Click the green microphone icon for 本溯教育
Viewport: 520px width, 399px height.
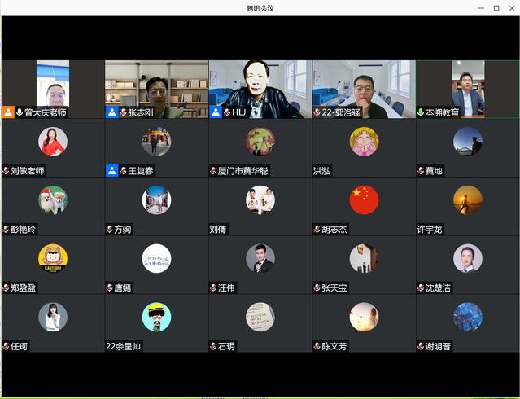click(x=421, y=112)
